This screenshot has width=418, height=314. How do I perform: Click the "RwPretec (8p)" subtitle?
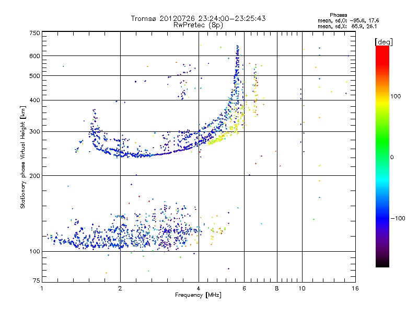(x=198, y=25)
